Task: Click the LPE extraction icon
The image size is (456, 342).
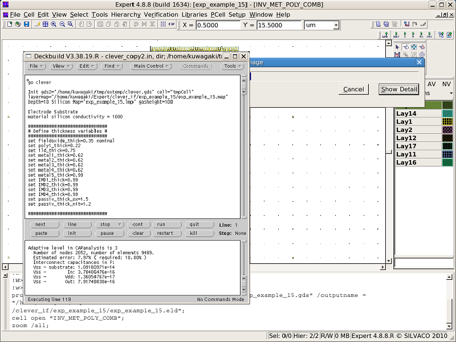Action: pos(385,35)
